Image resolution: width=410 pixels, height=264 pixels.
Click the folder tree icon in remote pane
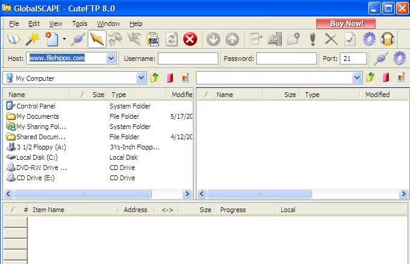(x=401, y=77)
